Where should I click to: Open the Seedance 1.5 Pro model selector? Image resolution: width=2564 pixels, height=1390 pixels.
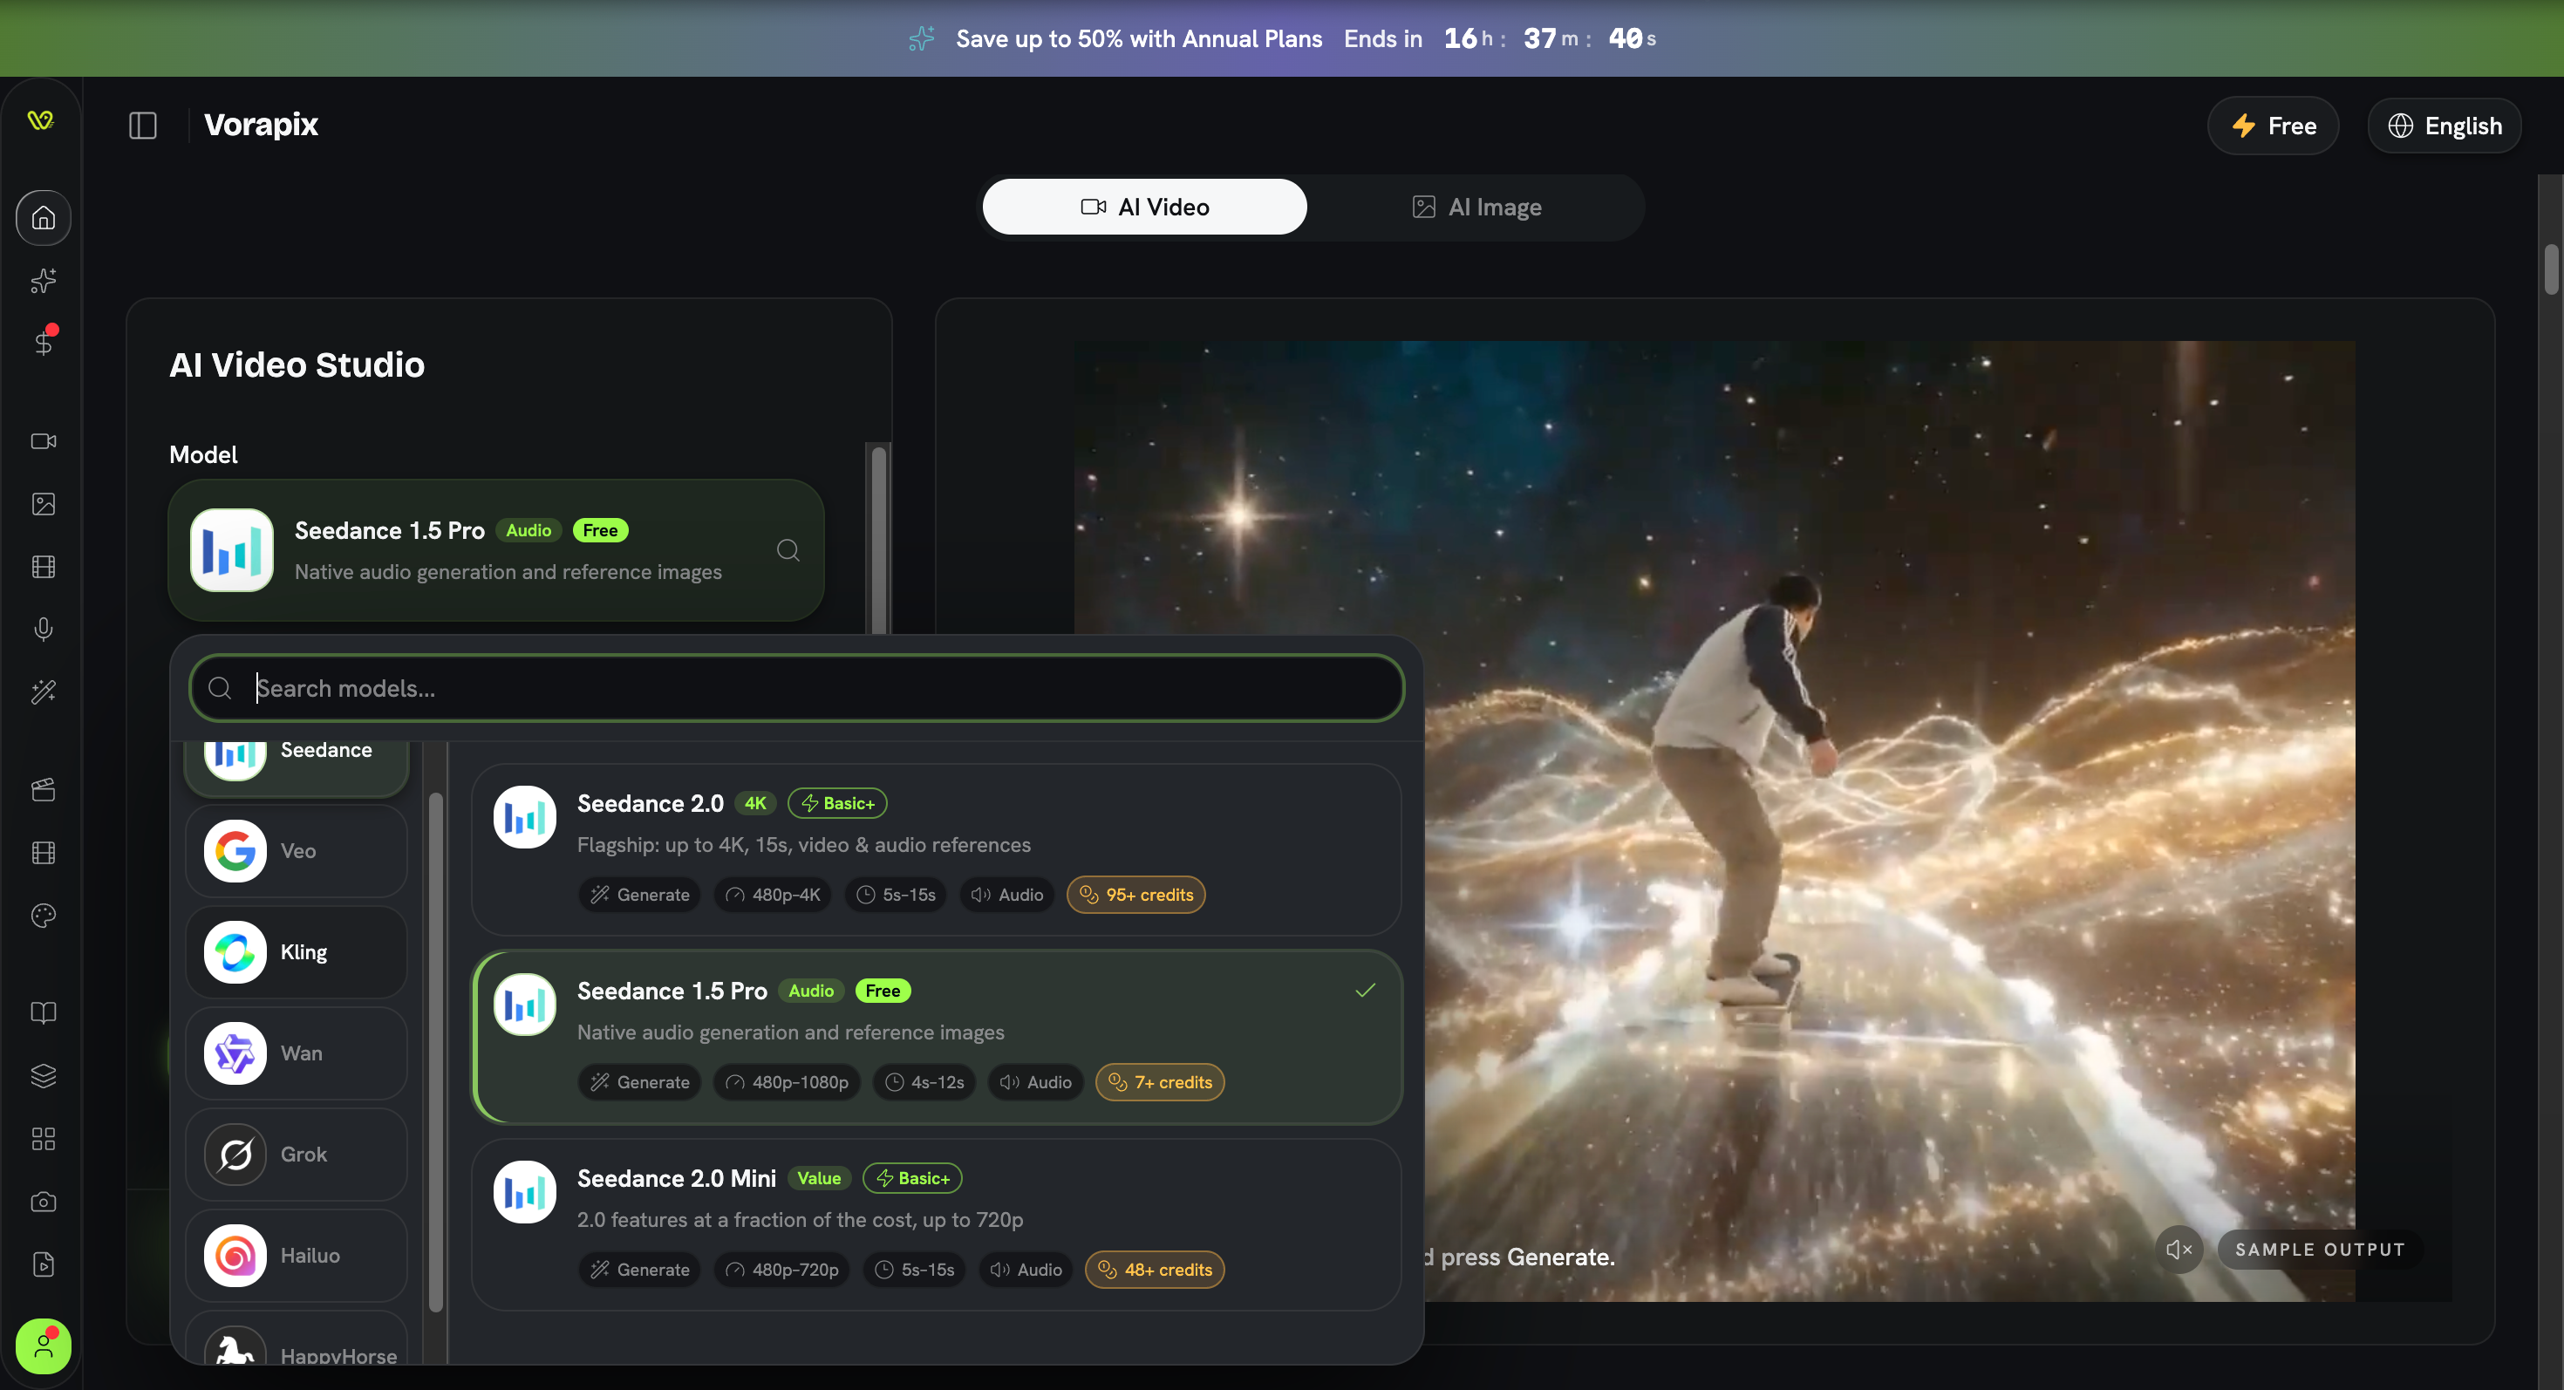click(495, 550)
